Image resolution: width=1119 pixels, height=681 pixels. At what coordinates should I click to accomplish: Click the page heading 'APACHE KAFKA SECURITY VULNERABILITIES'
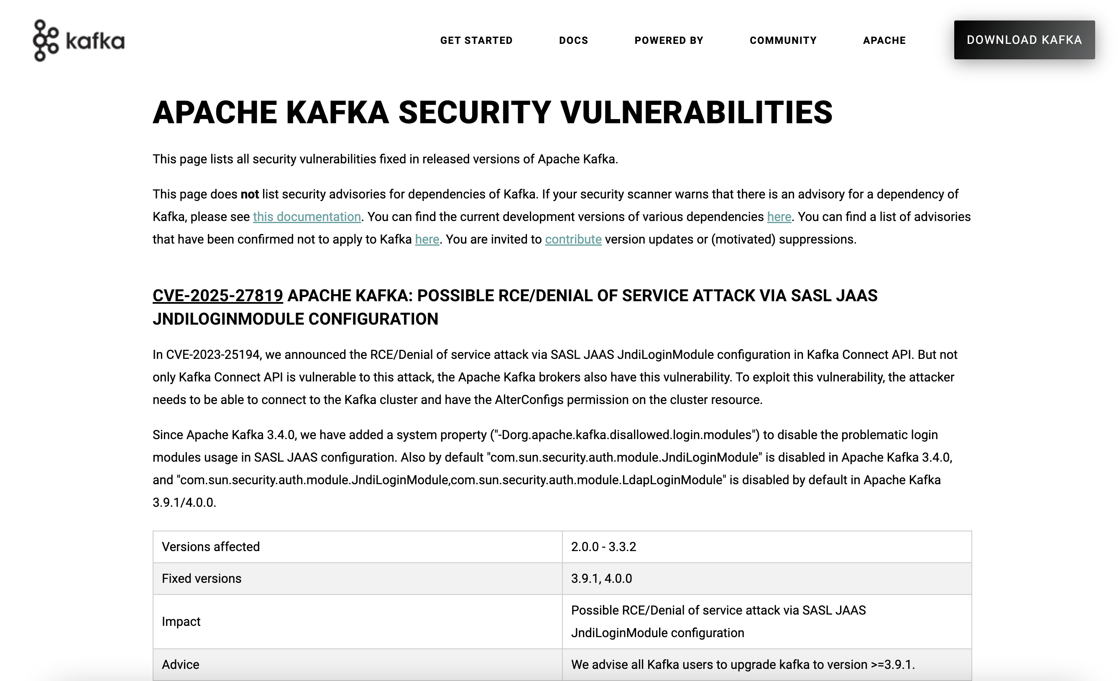click(493, 113)
